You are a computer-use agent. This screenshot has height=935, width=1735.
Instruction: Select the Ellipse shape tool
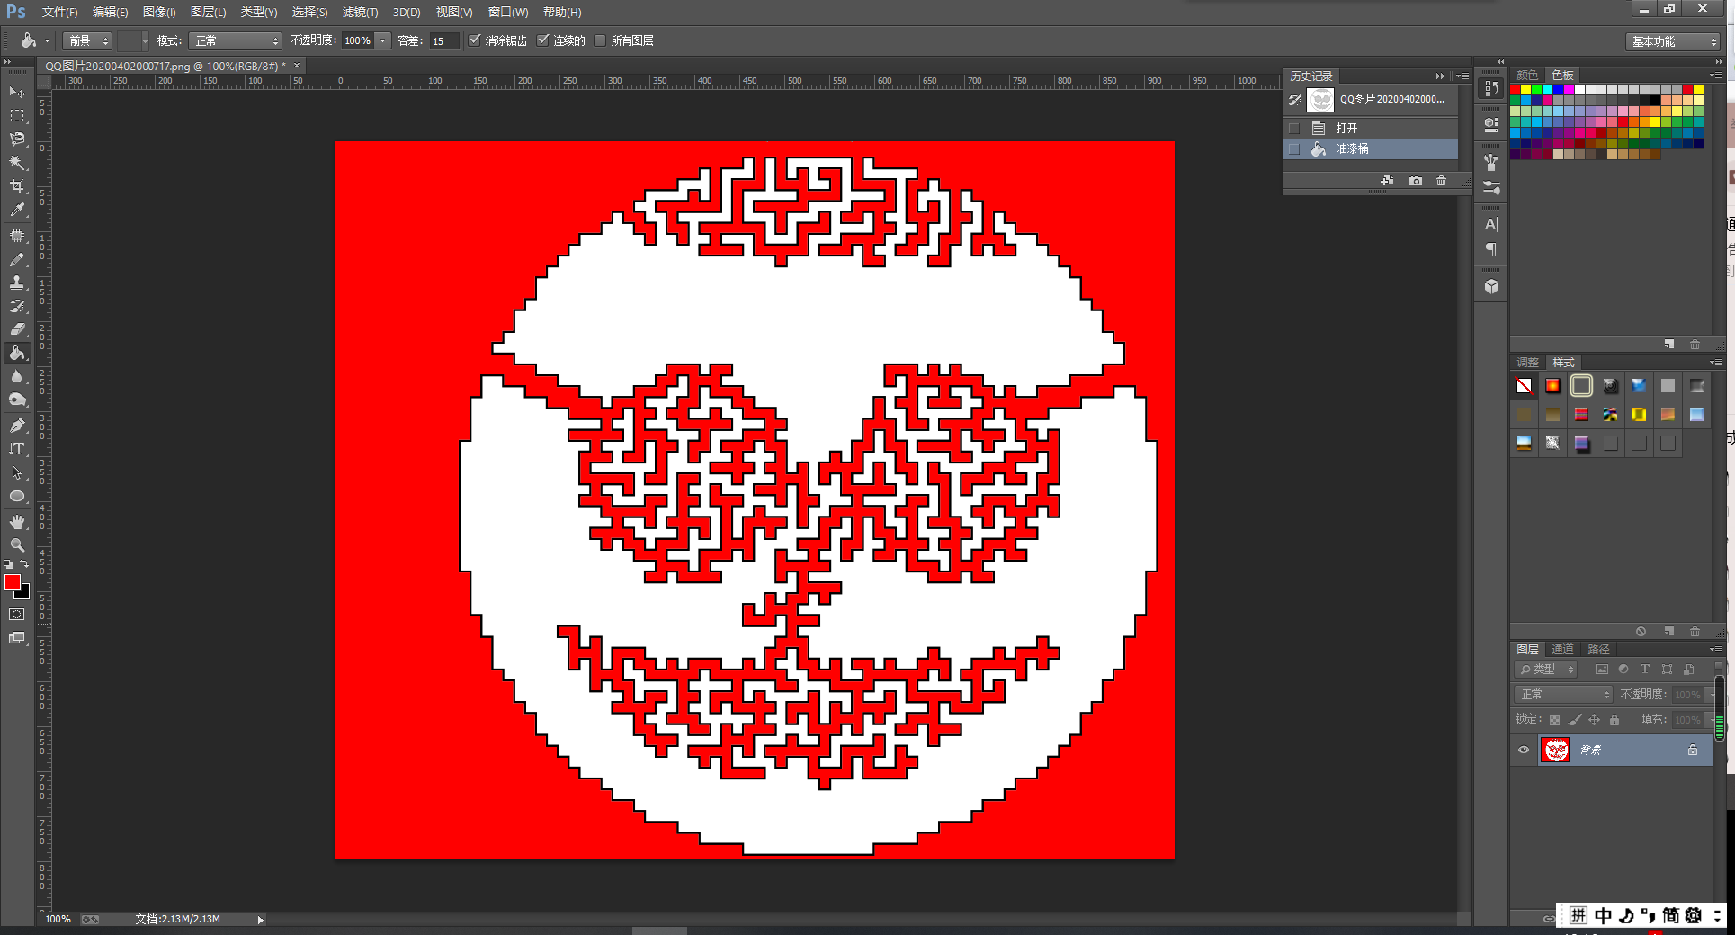click(17, 496)
